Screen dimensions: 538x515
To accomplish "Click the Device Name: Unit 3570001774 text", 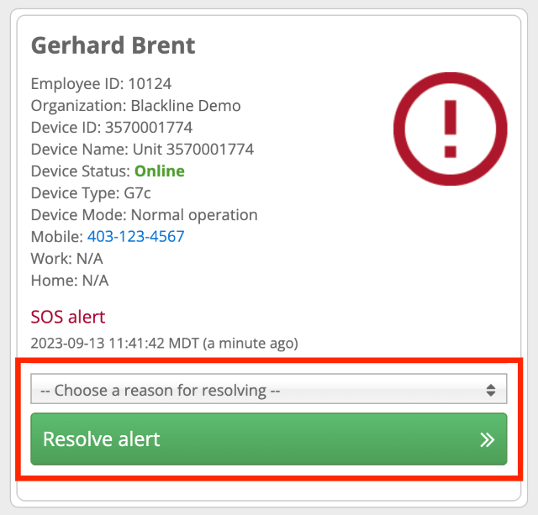I will [x=142, y=150].
